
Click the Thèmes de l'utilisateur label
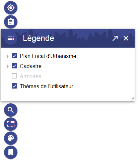tap(47, 86)
